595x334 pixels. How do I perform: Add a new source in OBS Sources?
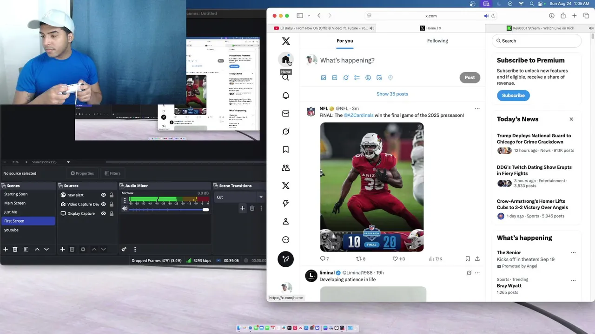(x=62, y=249)
